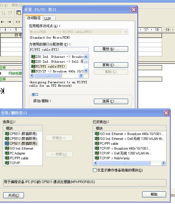Enable 仅显示操作准备就绪的模块 checkbox
The image size is (175, 204).
point(95,170)
